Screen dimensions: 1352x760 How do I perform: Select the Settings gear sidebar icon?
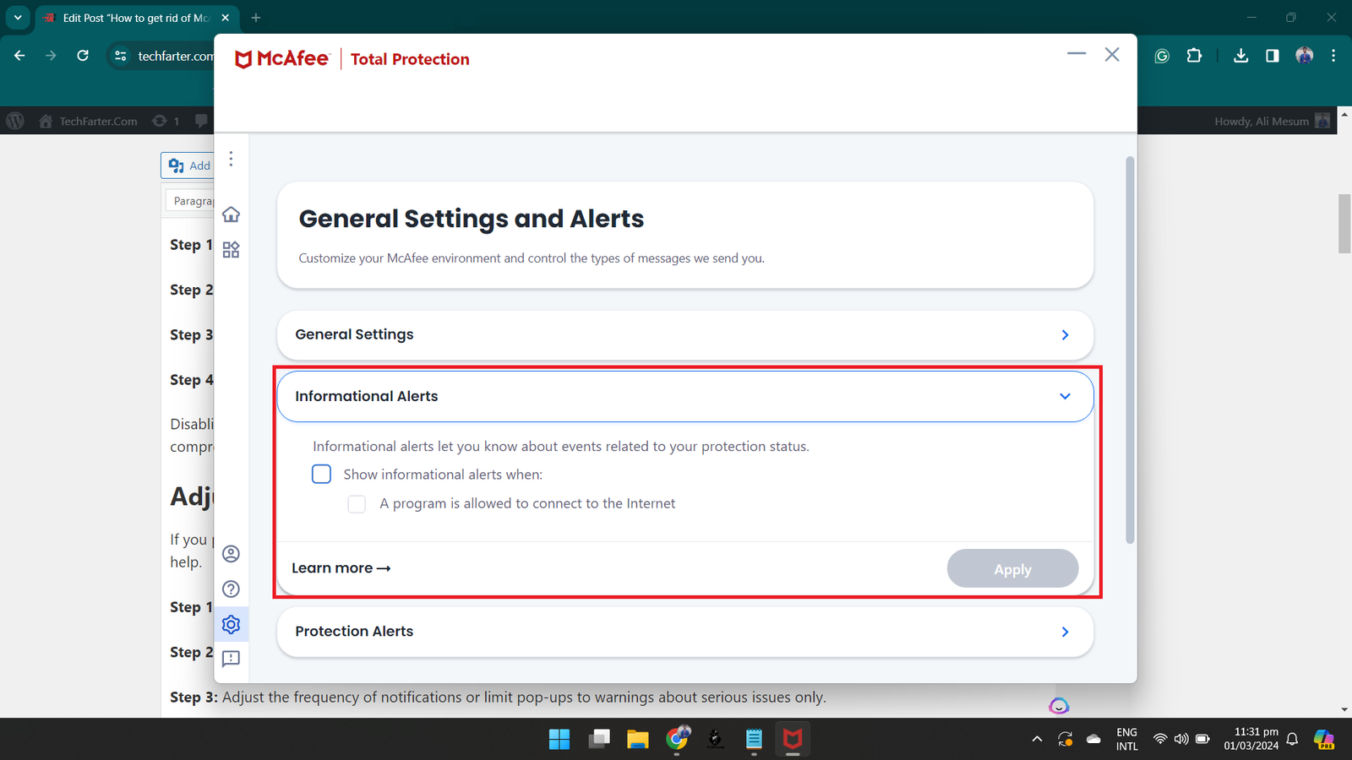tap(231, 625)
